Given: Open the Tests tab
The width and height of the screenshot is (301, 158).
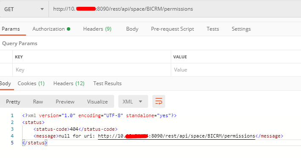Looking at the screenshot, I should 213,29.
